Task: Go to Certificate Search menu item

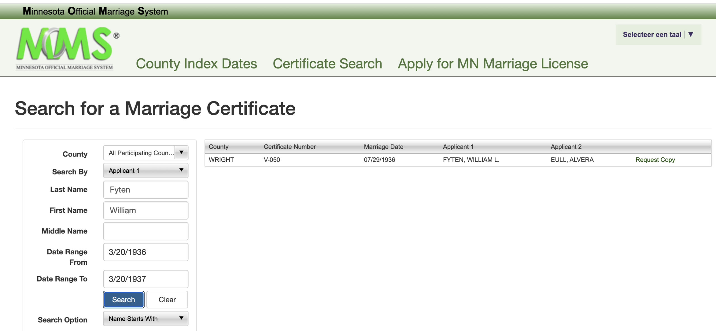Action: click(x=327, y=64)
